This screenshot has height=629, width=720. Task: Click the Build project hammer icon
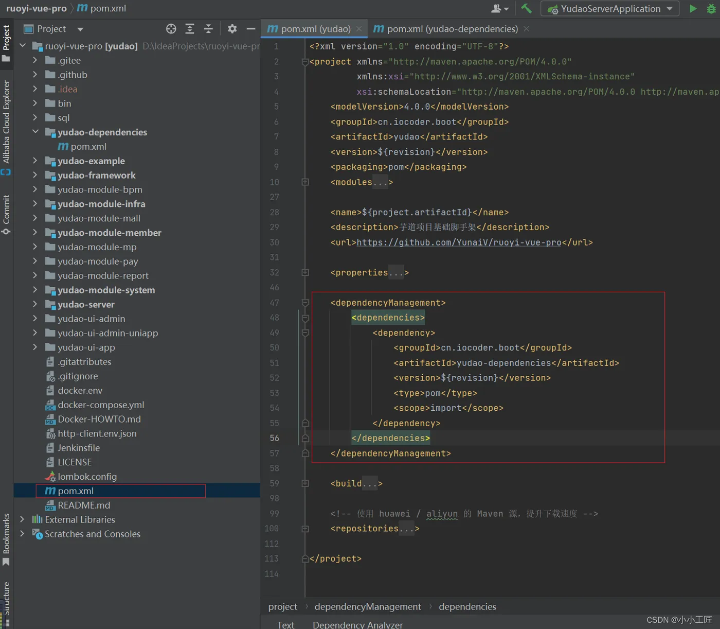tap(526, 8)
